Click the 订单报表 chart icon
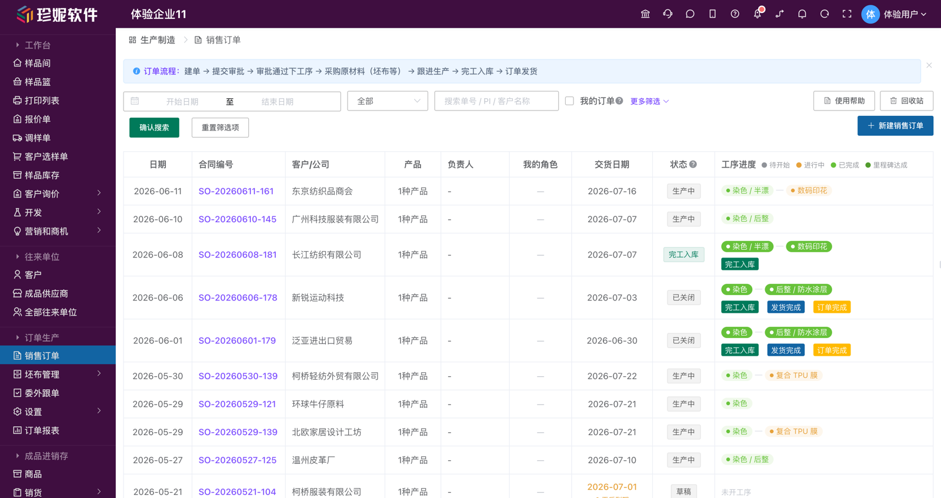Viewport: 941px width, 498px height. [x=17, y=430]
